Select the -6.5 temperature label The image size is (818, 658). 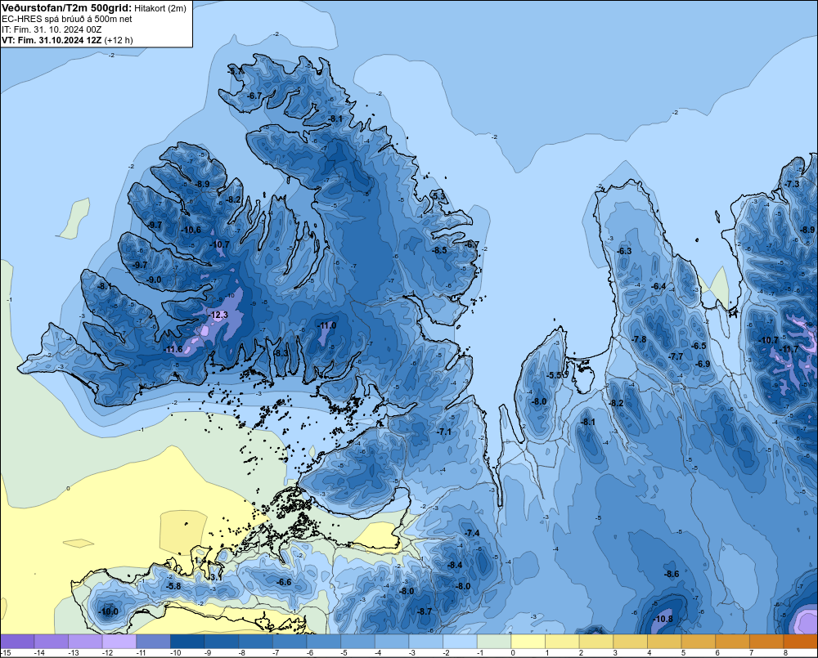699,347
